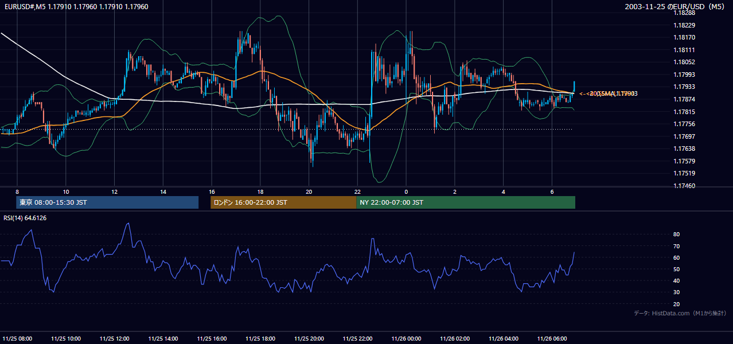733x344 pixels.
Task: Click the bottom time label 11/25 14:00
Action: pyautogui.click(x=163, y=338)
